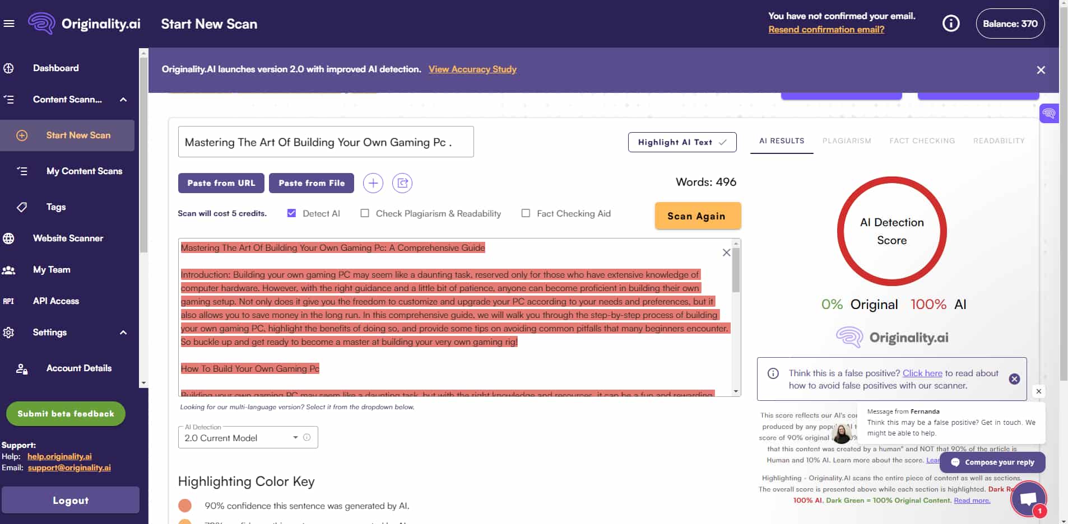
Task: Open the hamburger navigation menu
Action: point(9,23)
